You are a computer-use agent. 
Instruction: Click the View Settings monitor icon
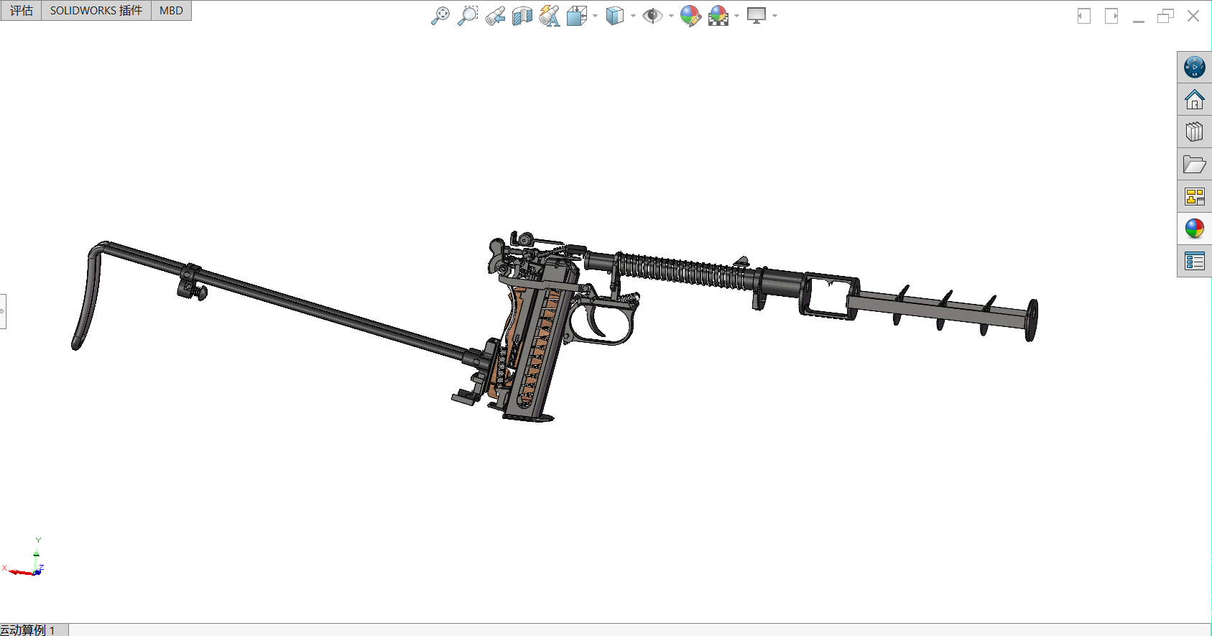[757, 16]
